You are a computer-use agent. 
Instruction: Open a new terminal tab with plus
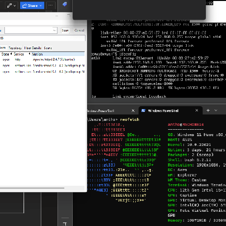pos(208,111)
